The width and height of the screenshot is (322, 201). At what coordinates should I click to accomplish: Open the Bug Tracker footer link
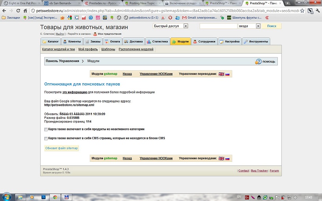point(259,171)
